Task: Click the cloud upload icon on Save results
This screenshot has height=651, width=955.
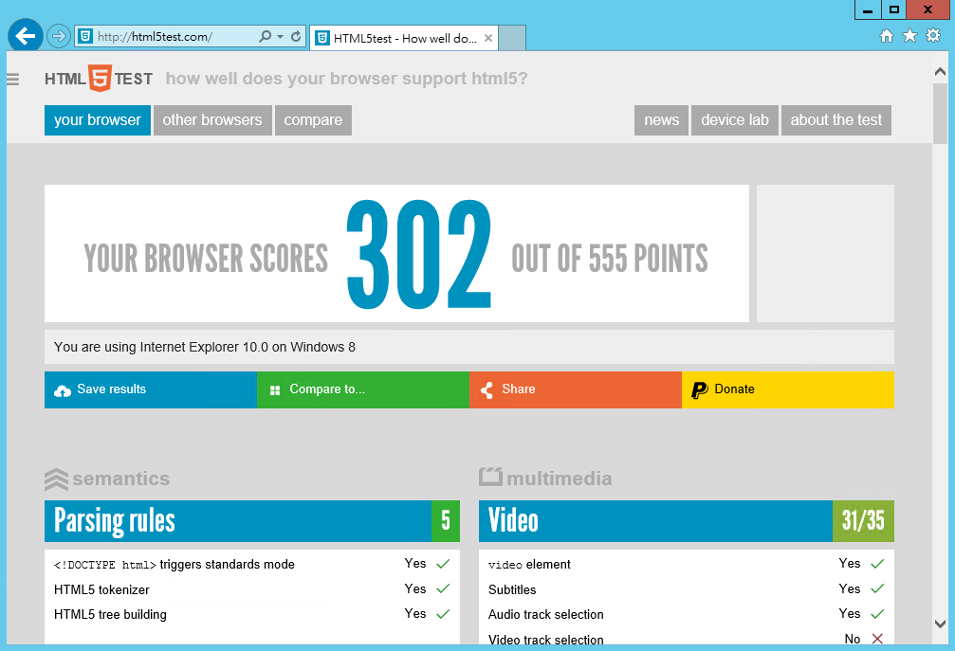Action: click(x=63, y=390)
